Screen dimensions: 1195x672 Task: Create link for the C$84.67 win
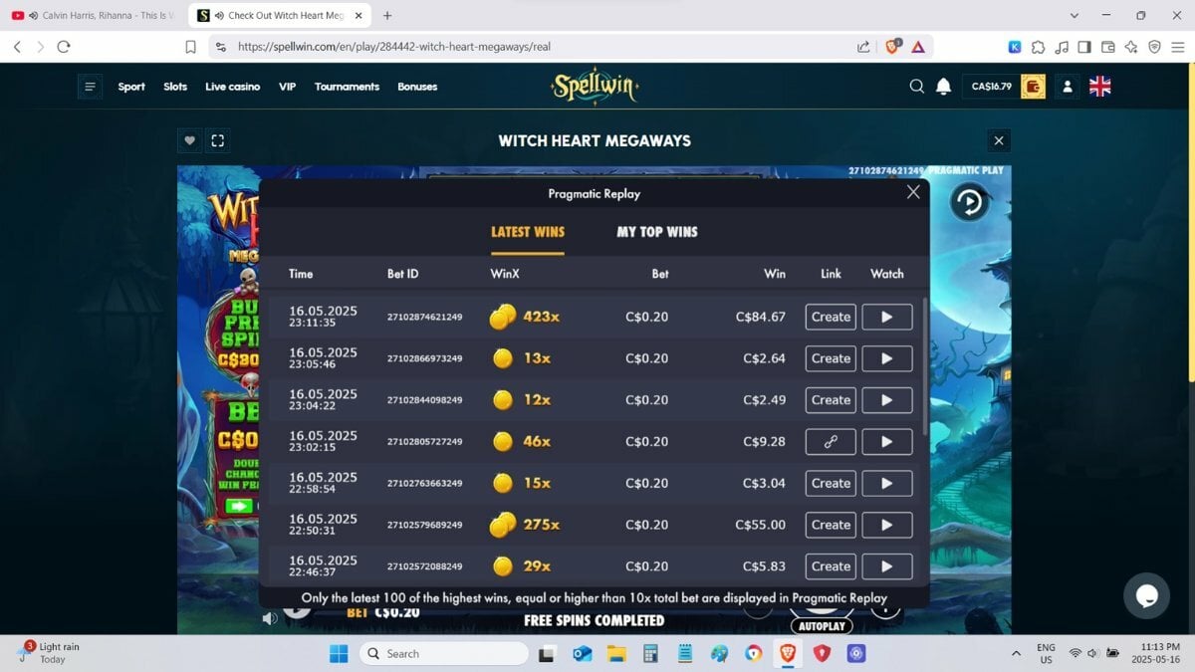(831, 317)
